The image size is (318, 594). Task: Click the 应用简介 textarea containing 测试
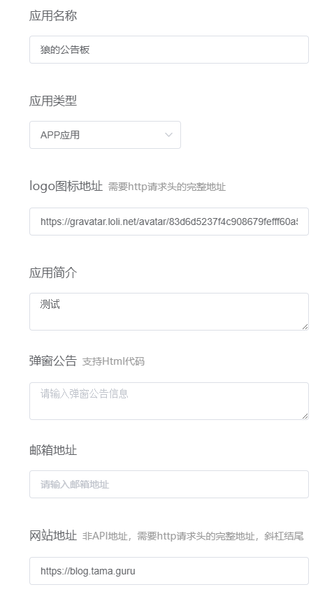[169, 312]
